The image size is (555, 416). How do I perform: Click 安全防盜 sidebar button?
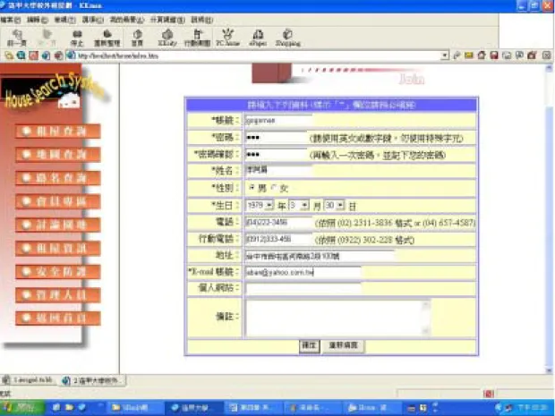click(x=57, y=271)
